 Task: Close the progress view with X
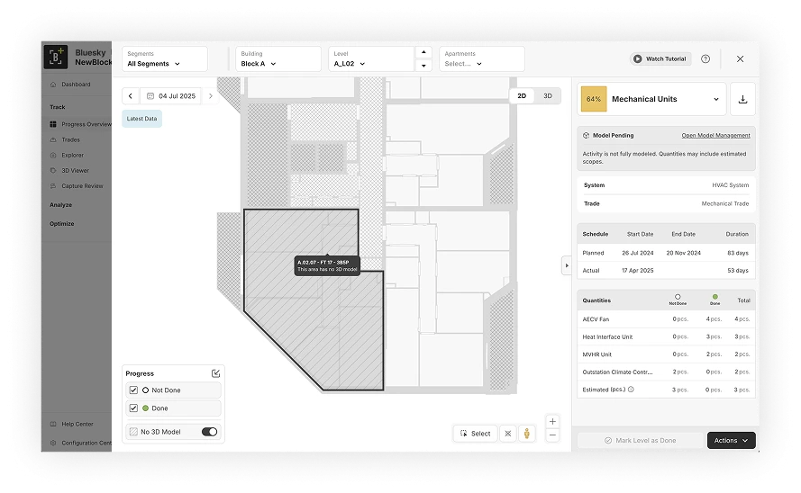(x=741, y=59)
